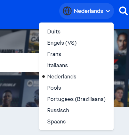Switch site language to Spaans
This screenshot has height=135, width=129.
(x=56, y=122)
